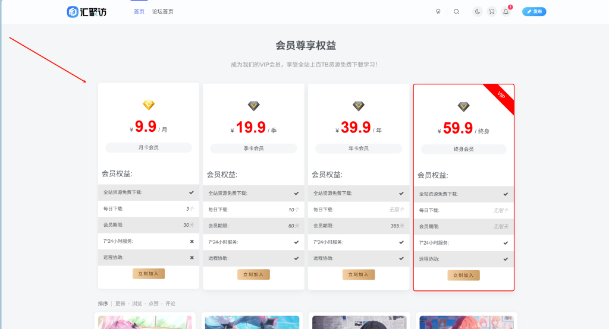Sort posts by 浏览
The height and width of the screenshot is (329, 609).
(x=137, y=303)
